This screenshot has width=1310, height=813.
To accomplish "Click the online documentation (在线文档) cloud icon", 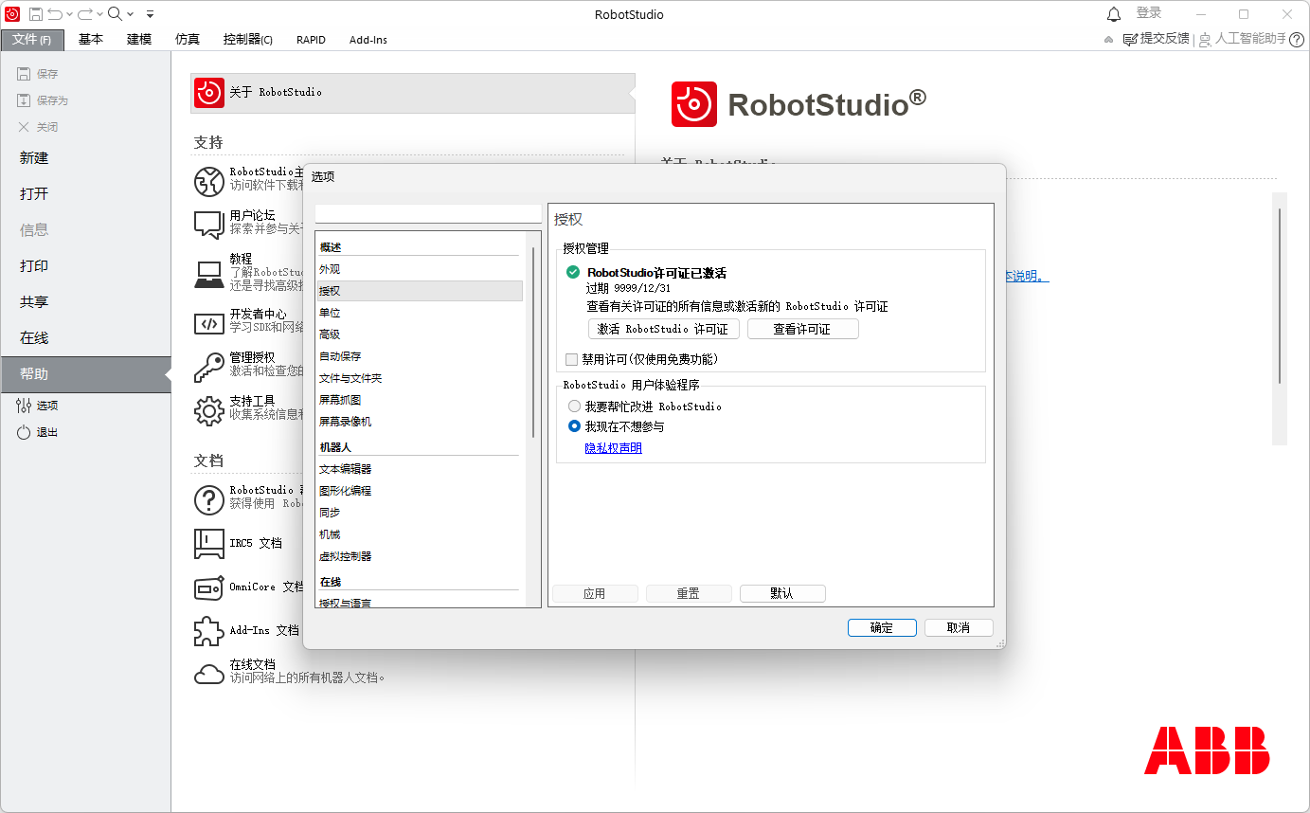I will click(x=209, y=674).
